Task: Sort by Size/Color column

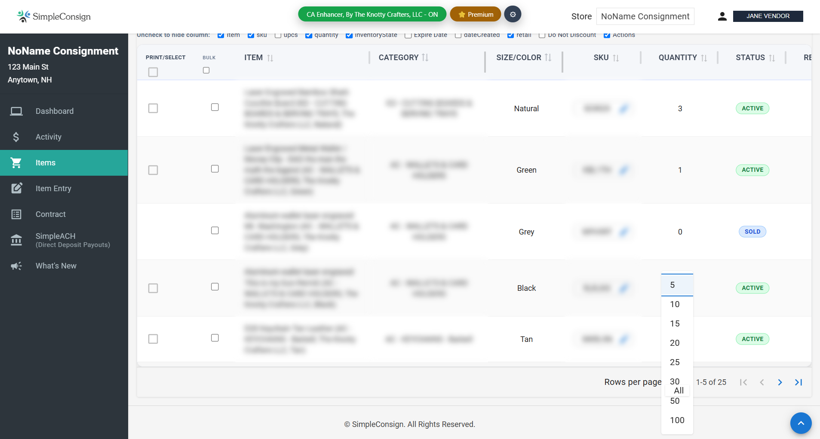Action: (548, 58)
